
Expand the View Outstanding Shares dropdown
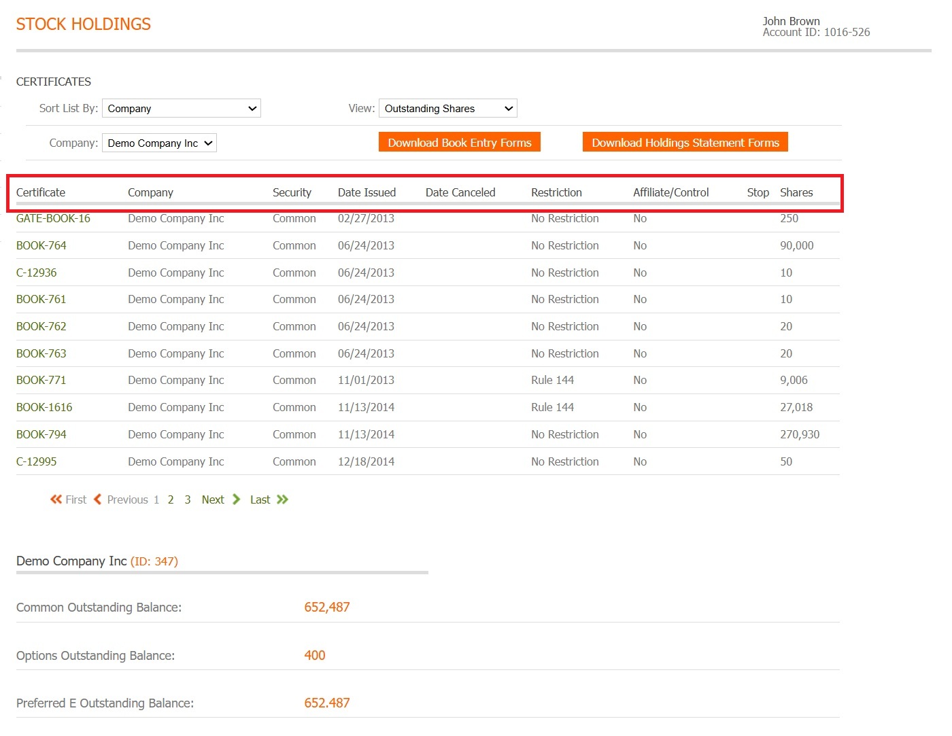[447, 109]
